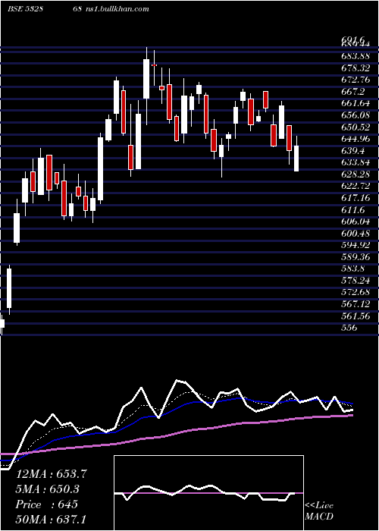Select the 633.84 price axis label

(355, 162)
